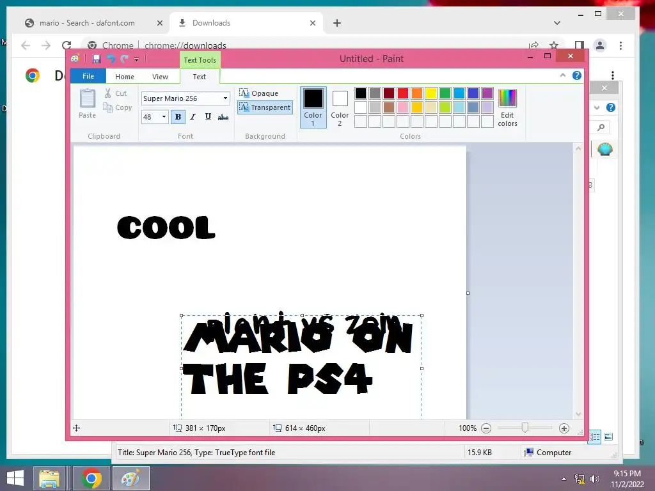
Task: Open Chrome's three-dot menu
Action: click(620, 45)
